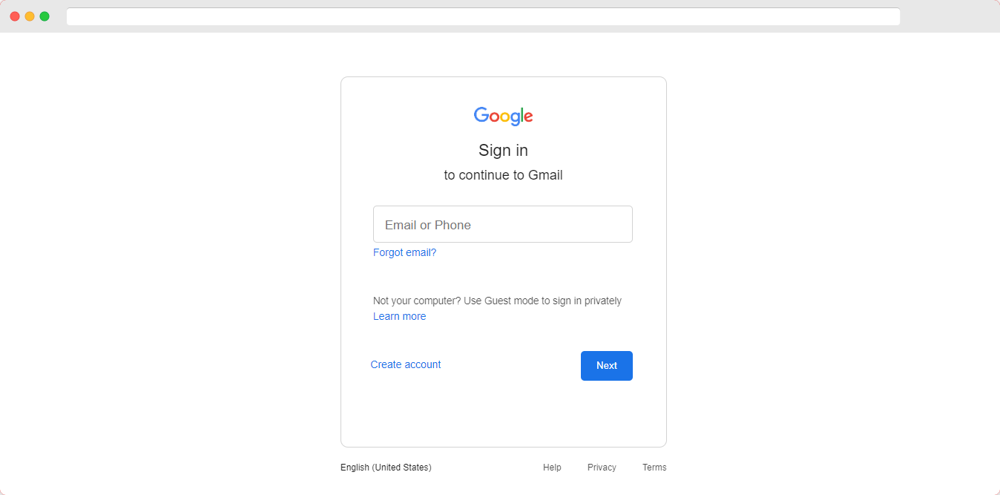Click the "to continue to Gmail" subtitle

click(x=503, y=175)
